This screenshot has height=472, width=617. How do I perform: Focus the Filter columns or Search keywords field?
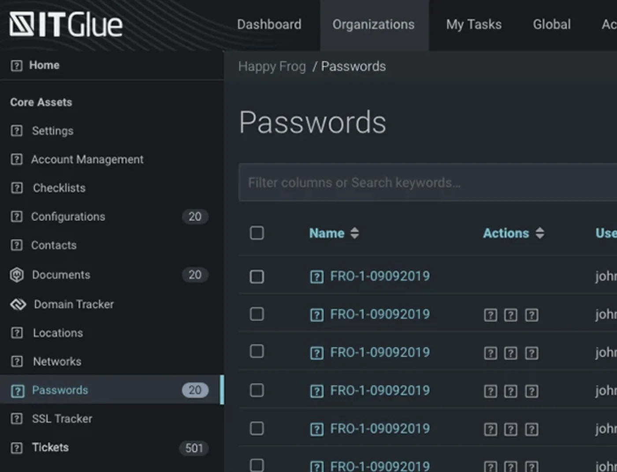click(427, 182)
